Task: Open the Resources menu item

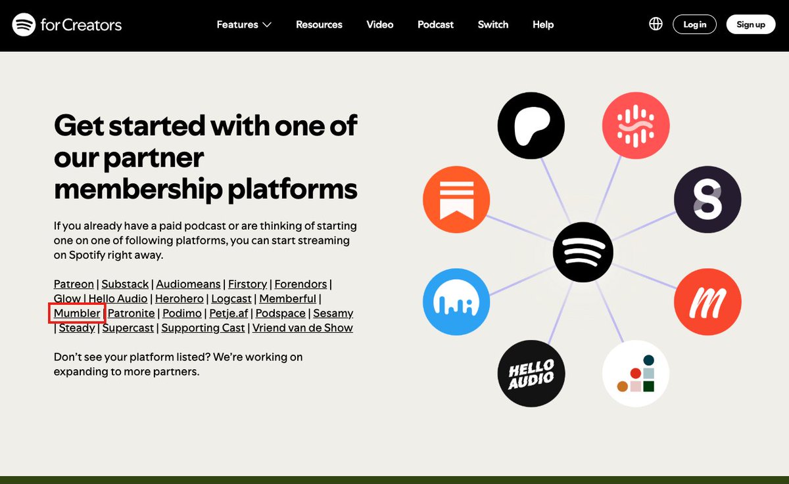Action: click(319, 24)
